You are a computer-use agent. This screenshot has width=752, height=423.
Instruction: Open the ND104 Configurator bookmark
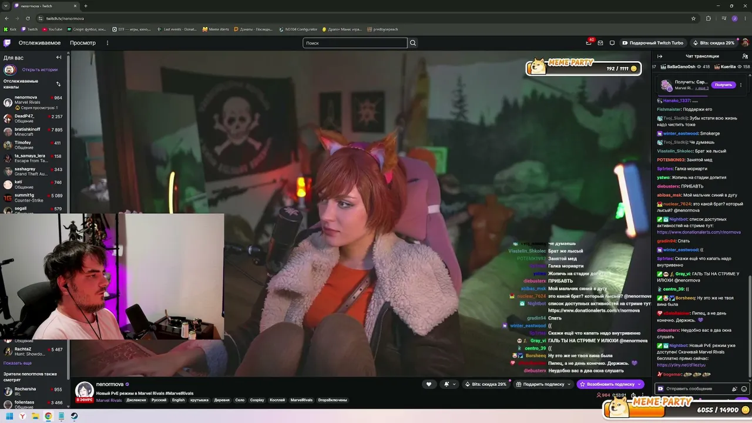(298, 29)
